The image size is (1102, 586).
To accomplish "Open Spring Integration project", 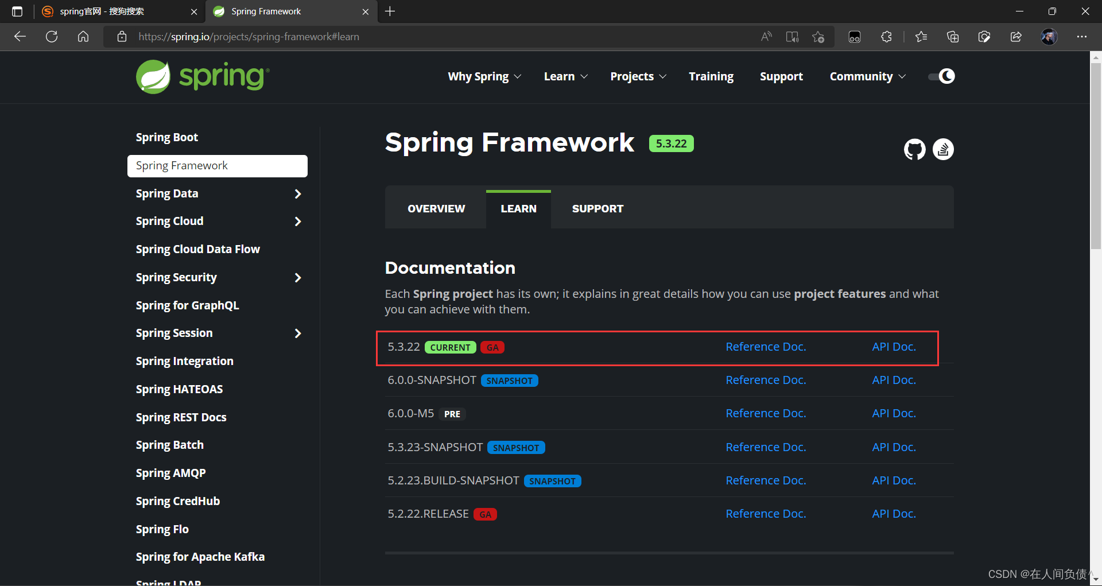I will point(185,362).
